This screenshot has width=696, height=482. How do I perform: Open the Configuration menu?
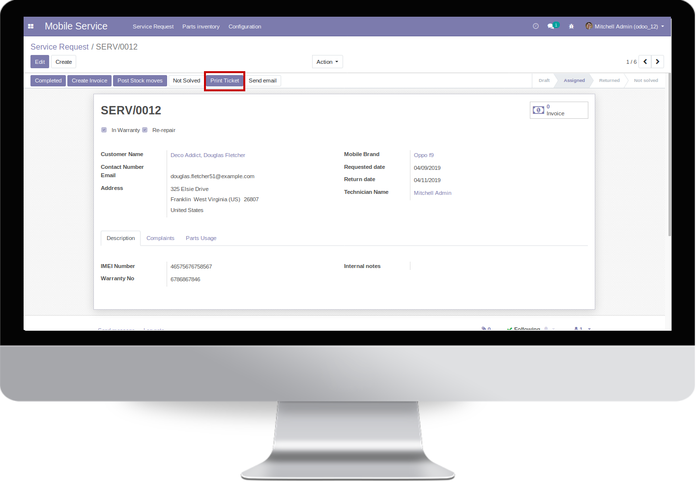(x=245, y=27)
